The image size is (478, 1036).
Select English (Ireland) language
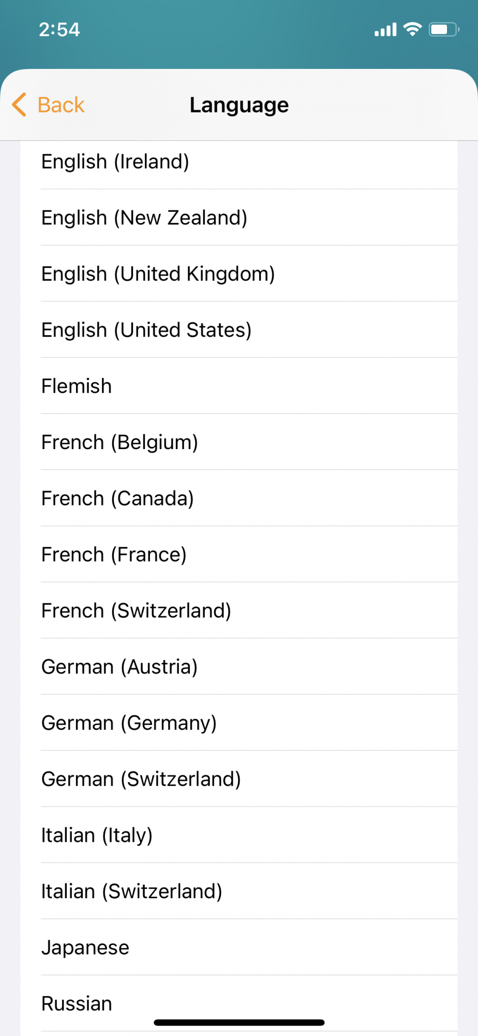tap(239, 162)
